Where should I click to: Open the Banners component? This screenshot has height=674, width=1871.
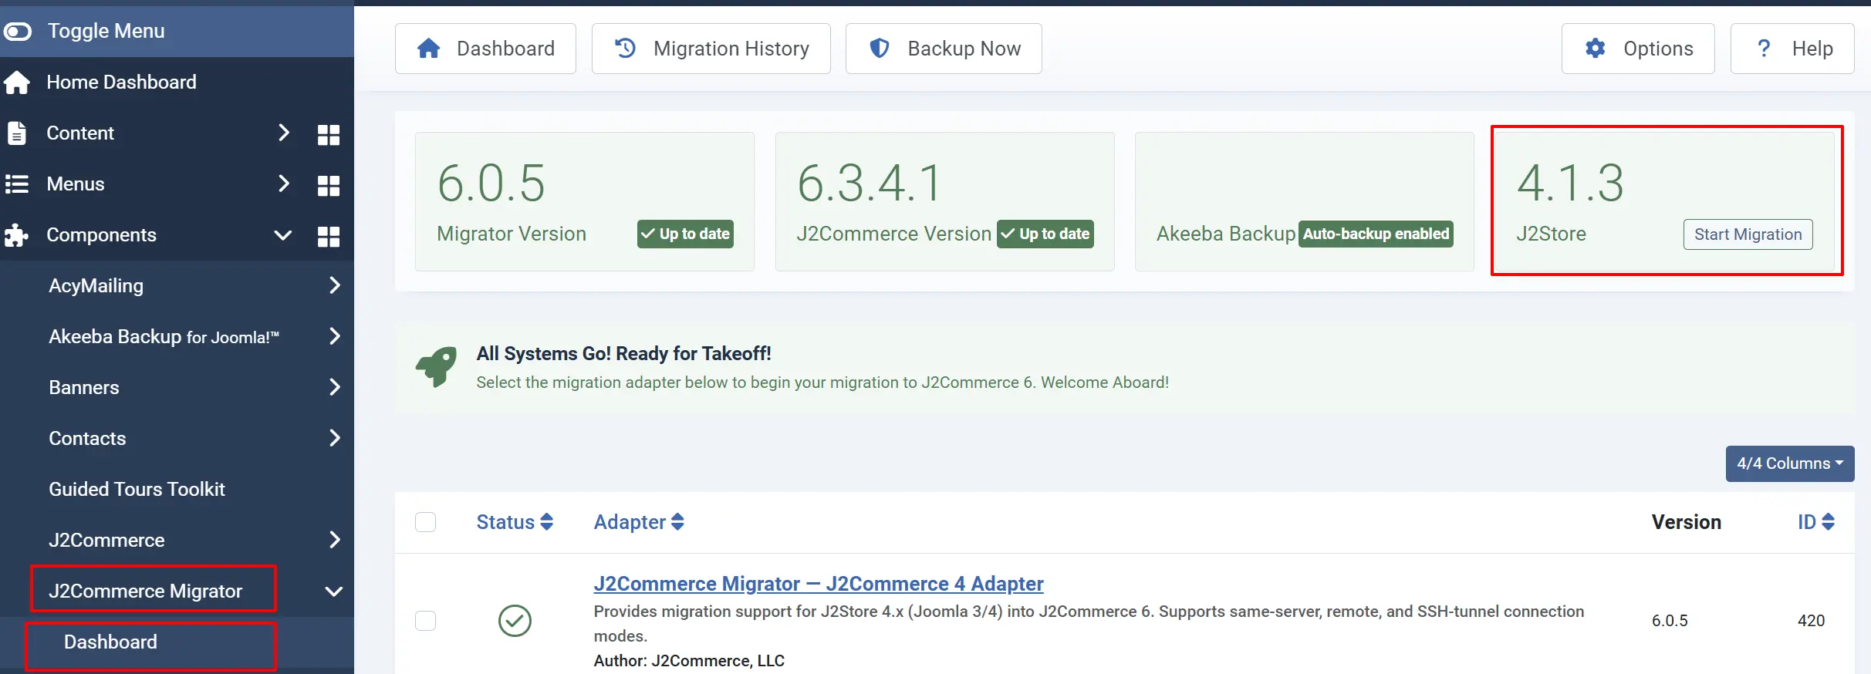[84, 387]
